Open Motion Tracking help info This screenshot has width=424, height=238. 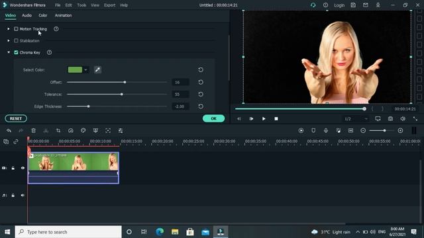(x=56, y=29)
